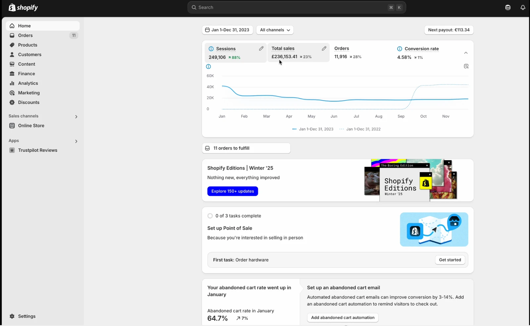Click the Trustpilot Reviews star icon
The image size is (530, 326).
[12, 150]
